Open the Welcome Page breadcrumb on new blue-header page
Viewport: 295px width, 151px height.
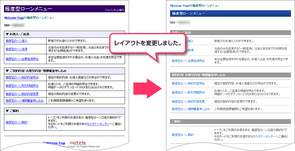click(179, 6)
